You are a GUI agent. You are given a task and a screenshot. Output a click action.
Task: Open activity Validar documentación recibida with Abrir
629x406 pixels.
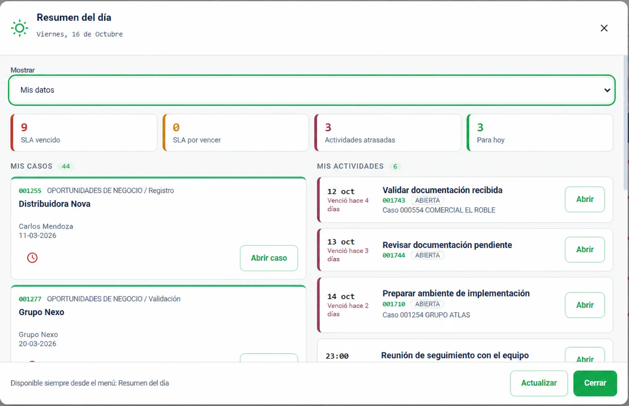585,199
